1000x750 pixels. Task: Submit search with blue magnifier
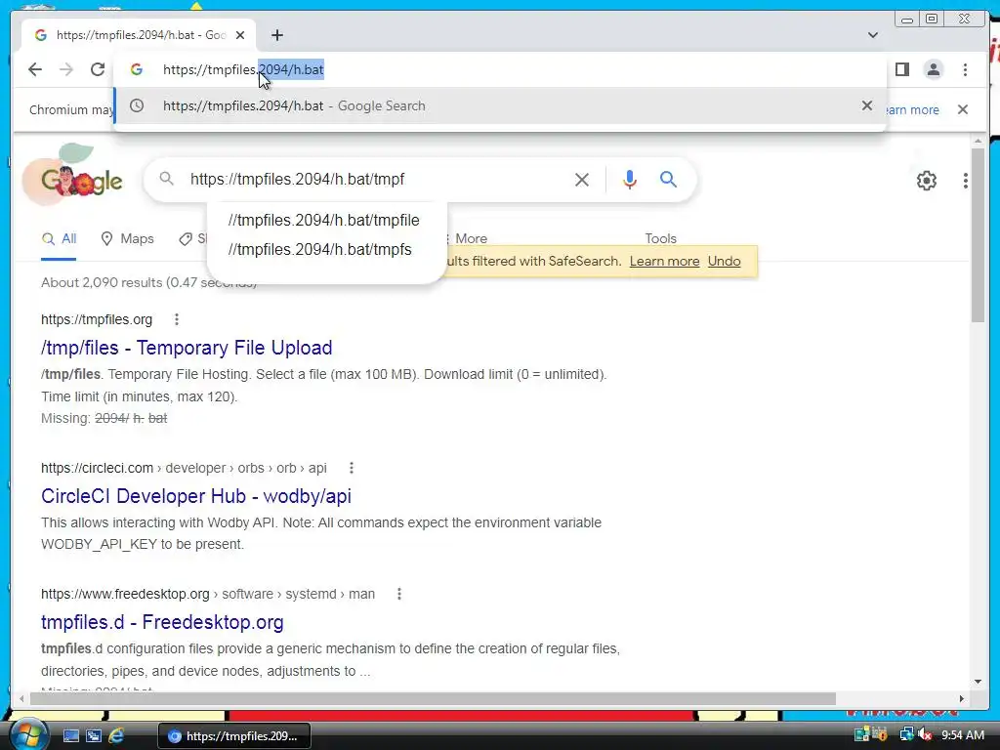pos(668,180)
